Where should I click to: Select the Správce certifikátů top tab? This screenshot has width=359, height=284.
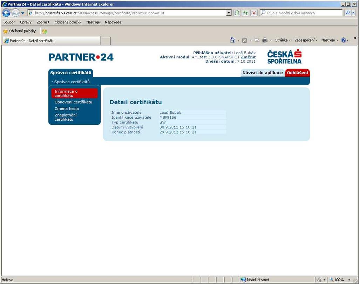pos(71,73)
